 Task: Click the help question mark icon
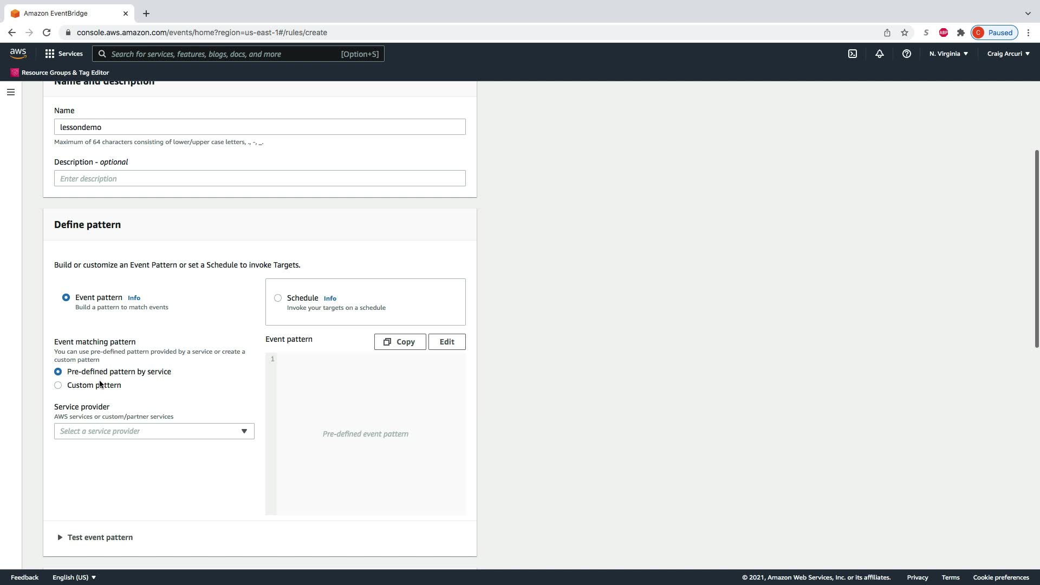906,54
